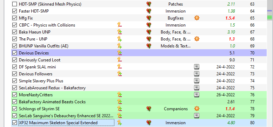Uncheck the Devious Devices mod
The image size is (273, 127).
15,53
